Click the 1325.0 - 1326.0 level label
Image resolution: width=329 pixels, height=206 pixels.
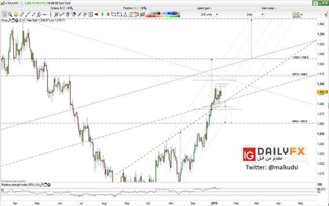(300, 57)
